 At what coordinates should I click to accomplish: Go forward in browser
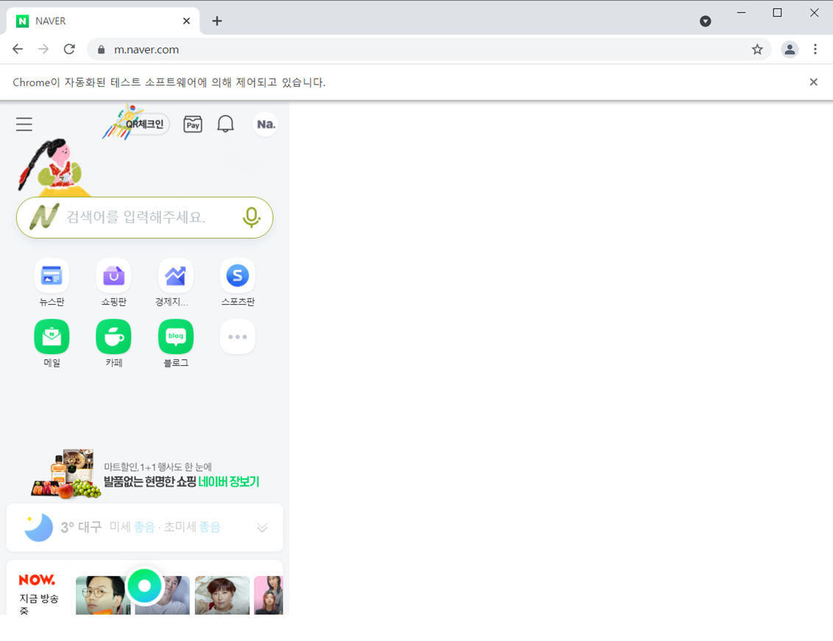pos(43,49)
